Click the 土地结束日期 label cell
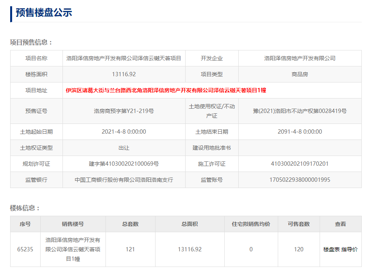Viewport: 370px width, 274px height. click(212, 132)
